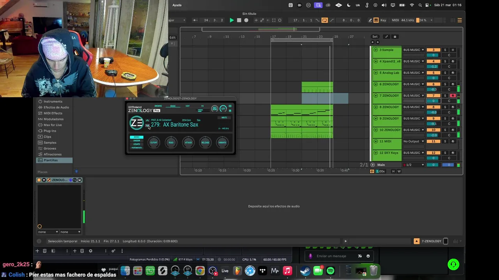This screenshot has width=499, height=280.
Task: Unfold the 11 MIDI track arrow
Action: [375, 141]
